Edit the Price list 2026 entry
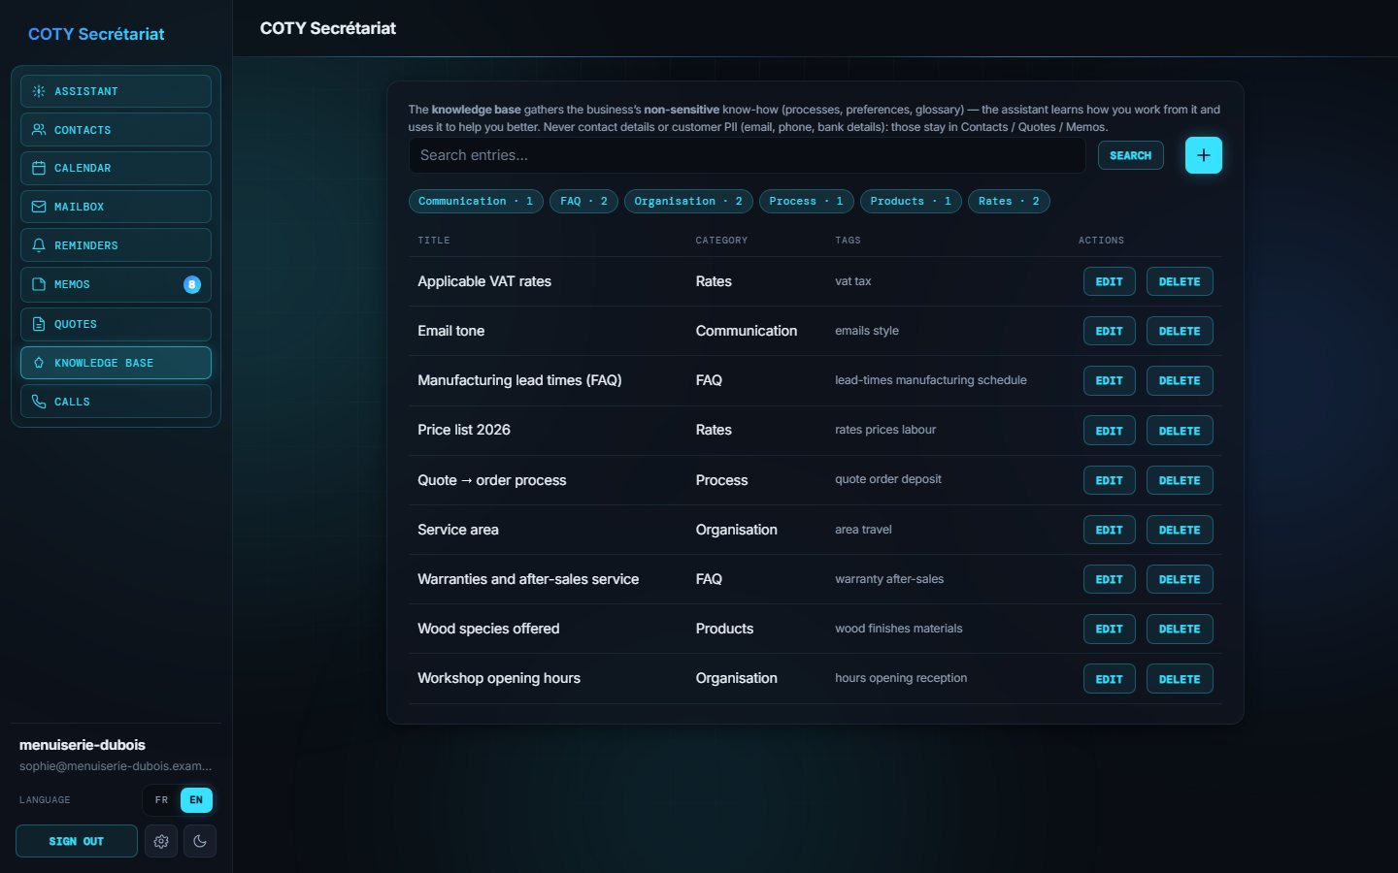Screen dimensions: 1398x873 (1110, 431)
